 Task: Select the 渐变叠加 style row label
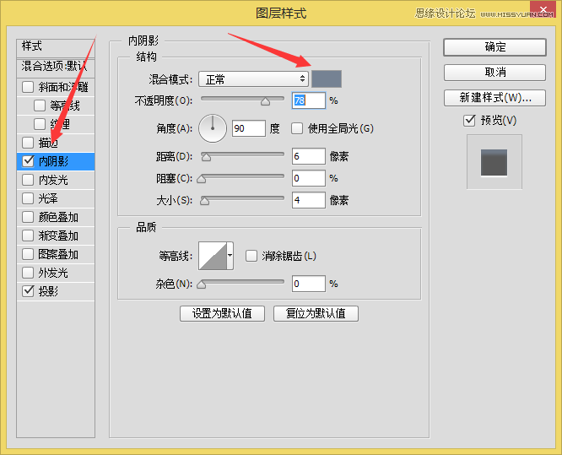(58, 236)
